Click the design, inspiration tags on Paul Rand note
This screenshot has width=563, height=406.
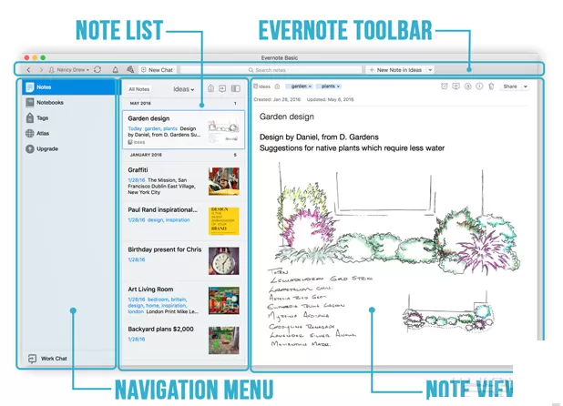(x=169, y=220)
